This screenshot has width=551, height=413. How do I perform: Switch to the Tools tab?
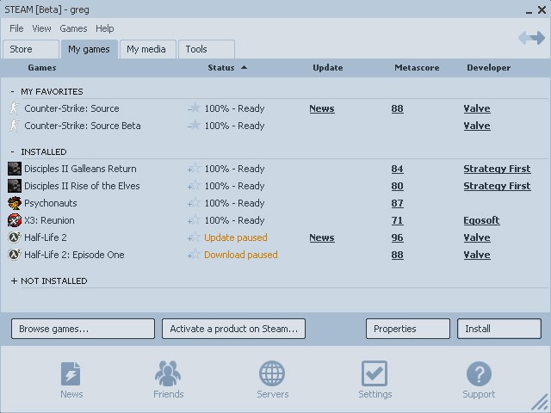(x=207, y=49)
